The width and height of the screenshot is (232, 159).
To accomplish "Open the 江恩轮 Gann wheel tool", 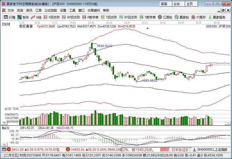I will coord(165,17).
